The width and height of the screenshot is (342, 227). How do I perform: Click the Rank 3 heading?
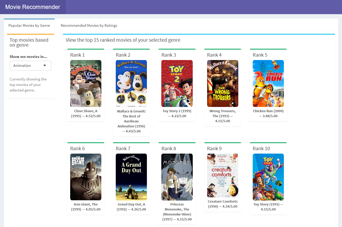(x=169, y=55)
